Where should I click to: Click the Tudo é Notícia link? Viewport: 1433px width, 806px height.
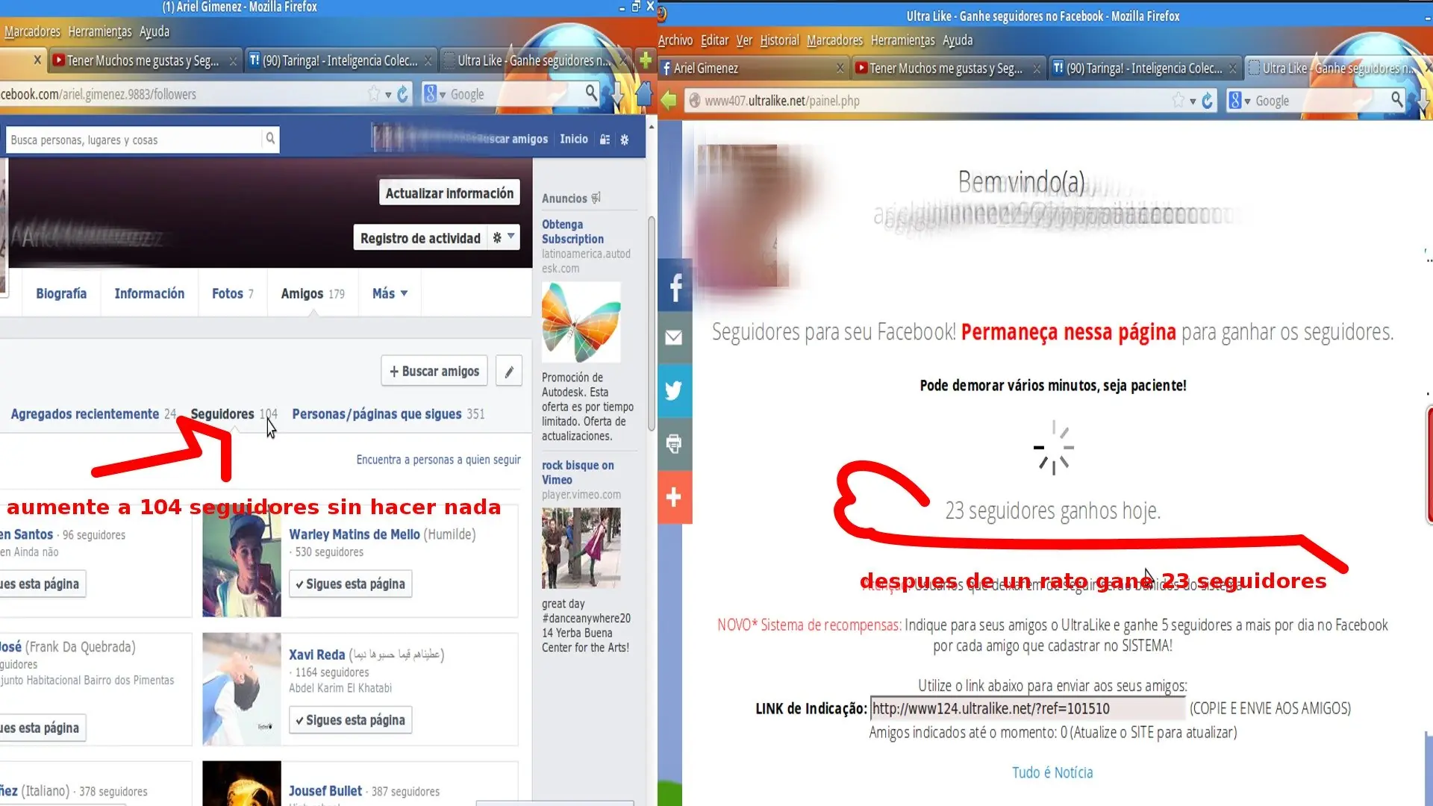(1052, 772)
